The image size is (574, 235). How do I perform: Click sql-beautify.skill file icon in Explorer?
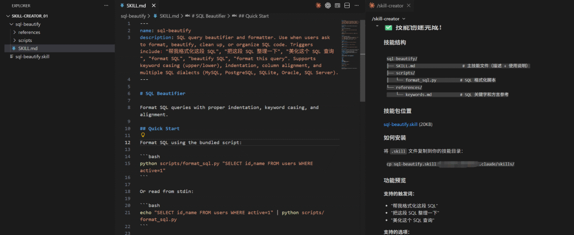click(x=12, y=57)
